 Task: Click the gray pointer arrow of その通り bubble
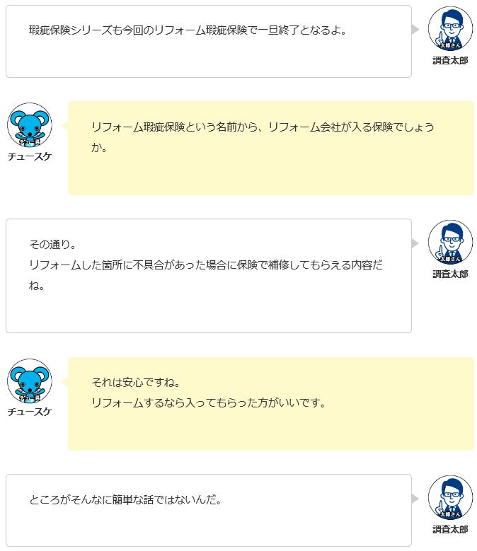[415, 243]
